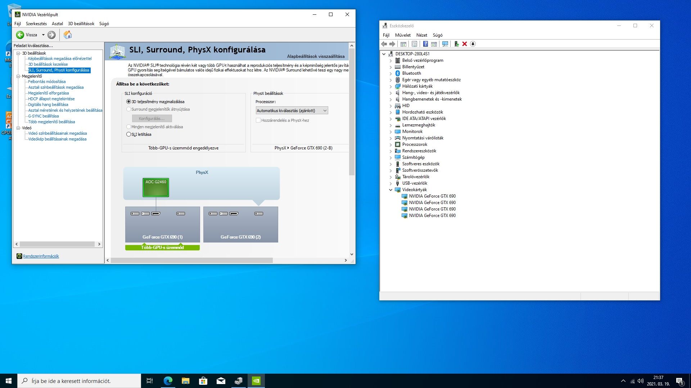Click the green Vissza back arrow
Screen dimensions: 691x388
click(20, 35)
